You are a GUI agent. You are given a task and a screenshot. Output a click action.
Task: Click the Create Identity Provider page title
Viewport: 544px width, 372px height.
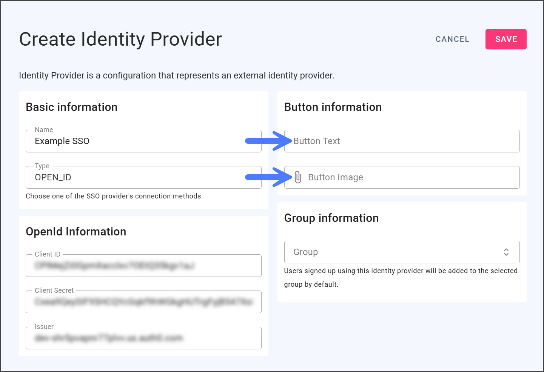coord(120,39)
